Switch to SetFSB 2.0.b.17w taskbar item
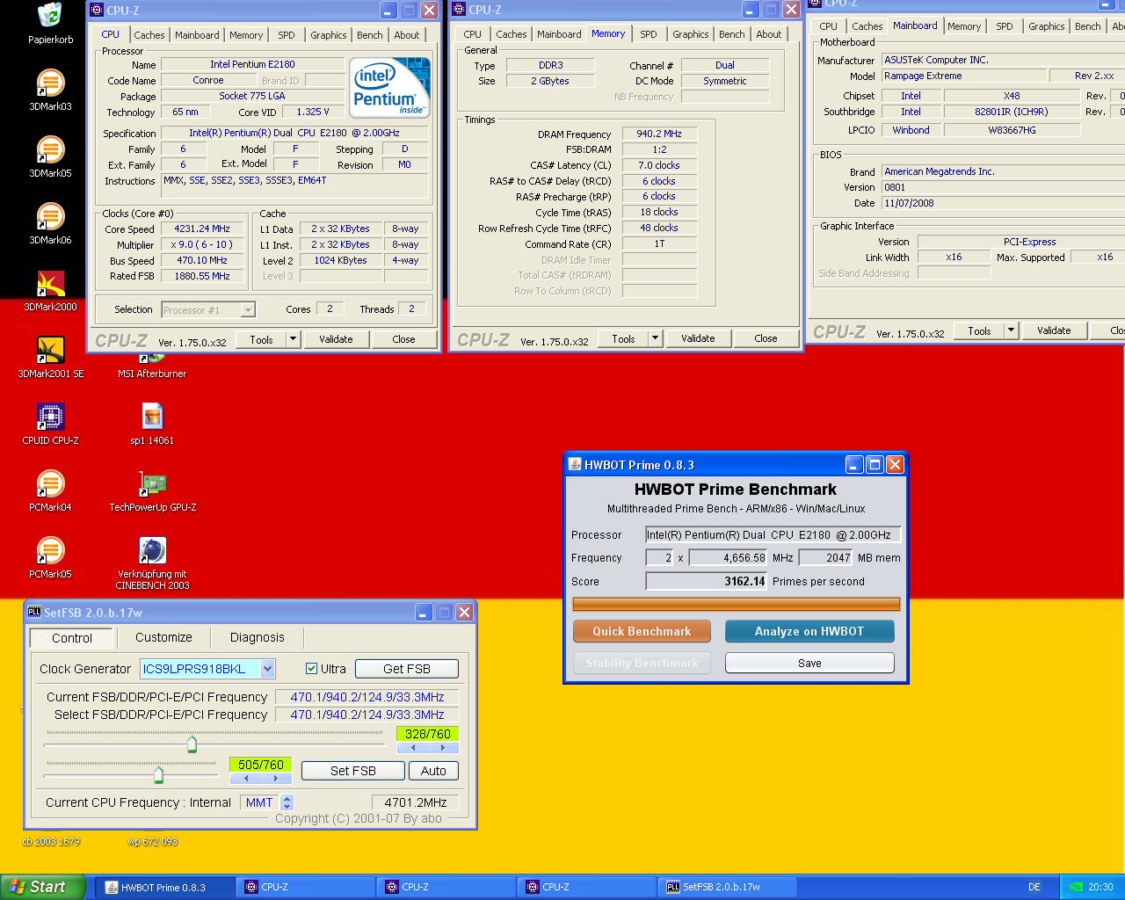Image resolution: width=1125 pixels, height=900 pixels. click(727, 888)
